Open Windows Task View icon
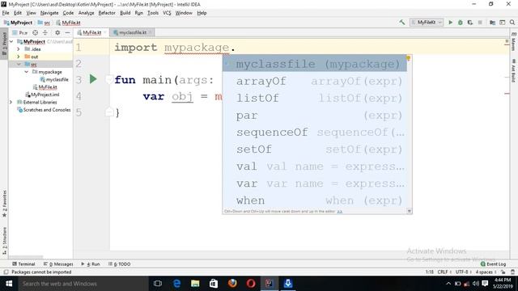The width and height of the screenshot is (518, 291). pos(158,284)
